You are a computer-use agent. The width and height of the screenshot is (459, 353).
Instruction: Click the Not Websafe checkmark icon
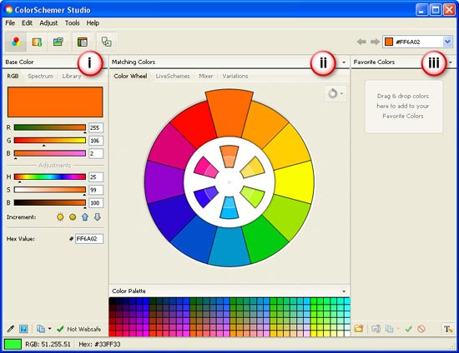tap(60, 329)
